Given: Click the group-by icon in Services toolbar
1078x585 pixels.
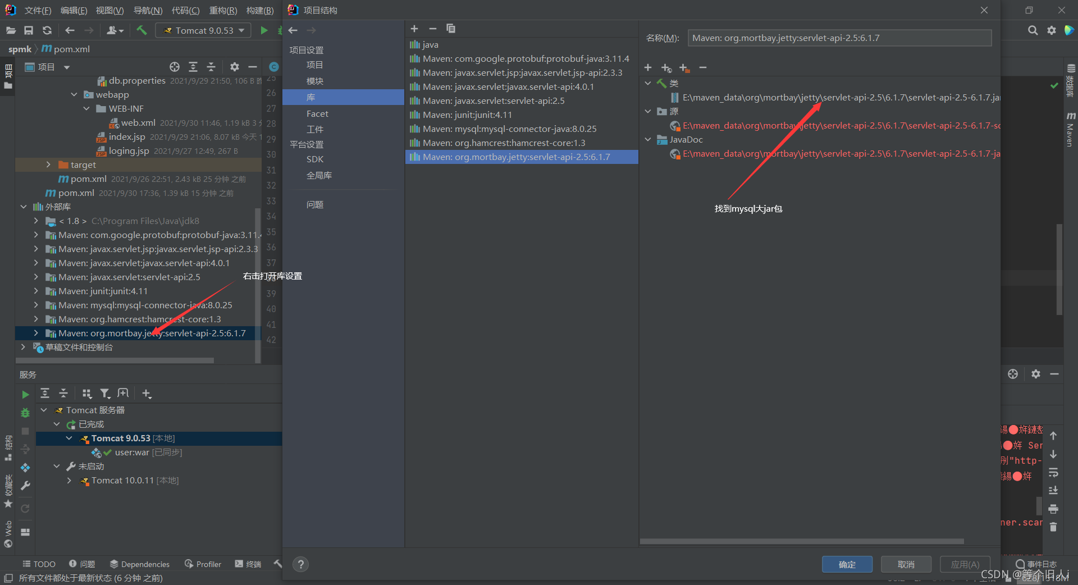Looking at the screenshot, I should point(87,394).
